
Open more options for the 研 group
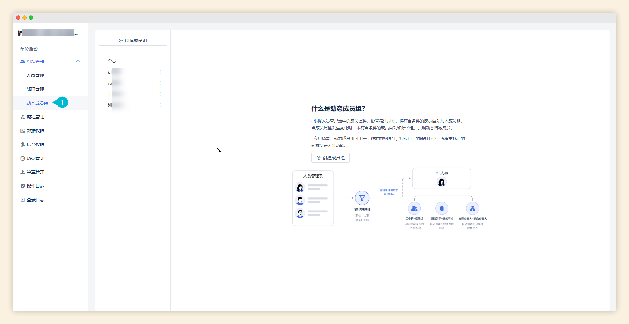pyautogui.click(x=160, y=72)
